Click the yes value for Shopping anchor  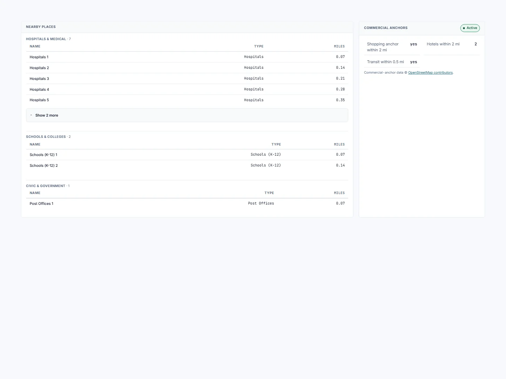coord(413,44)
